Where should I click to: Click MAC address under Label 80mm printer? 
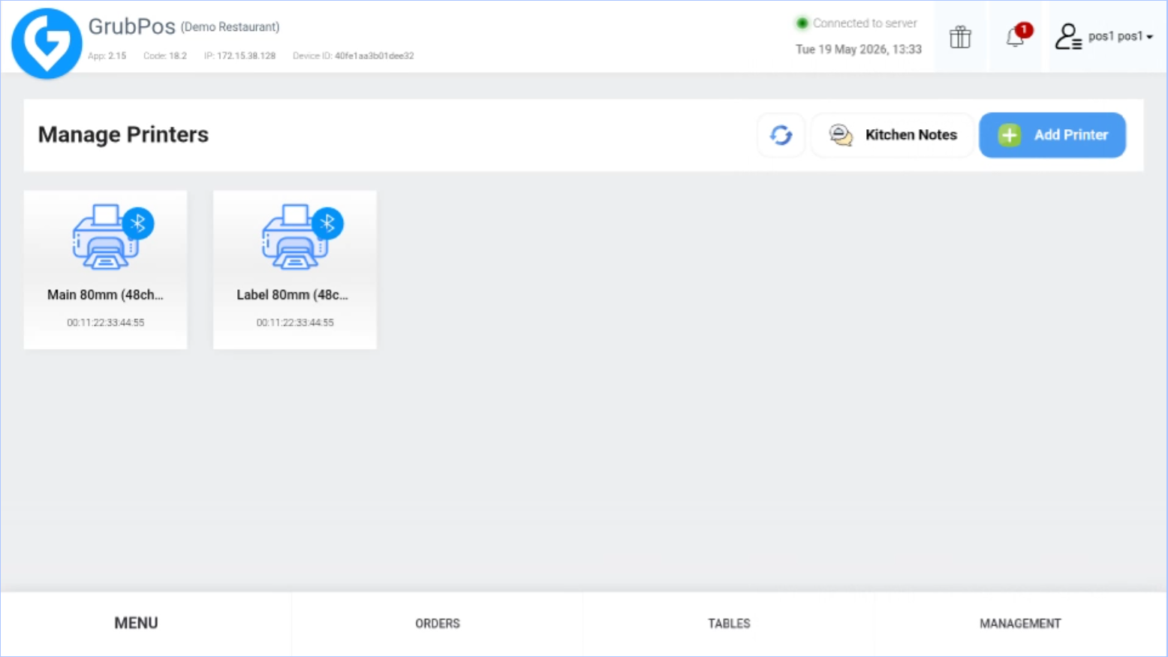pyautogui.click(x=295, y=323)
